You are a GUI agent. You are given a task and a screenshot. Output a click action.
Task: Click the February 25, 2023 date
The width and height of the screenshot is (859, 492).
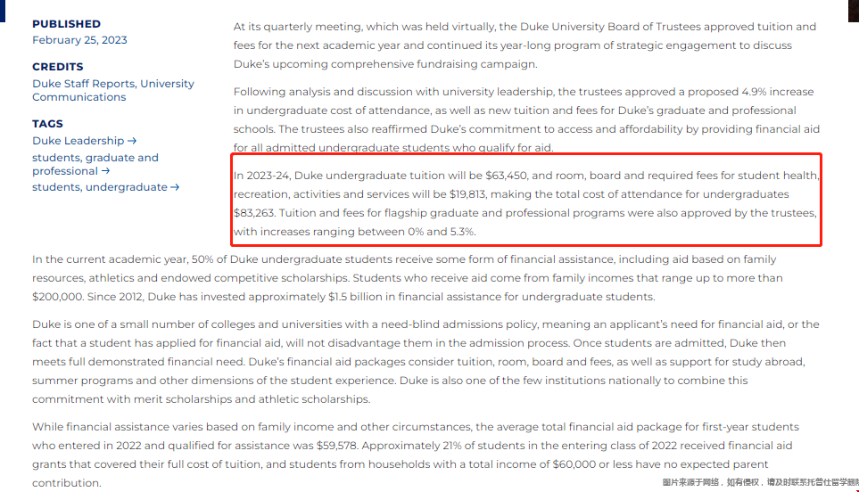(x=79, y=40)
